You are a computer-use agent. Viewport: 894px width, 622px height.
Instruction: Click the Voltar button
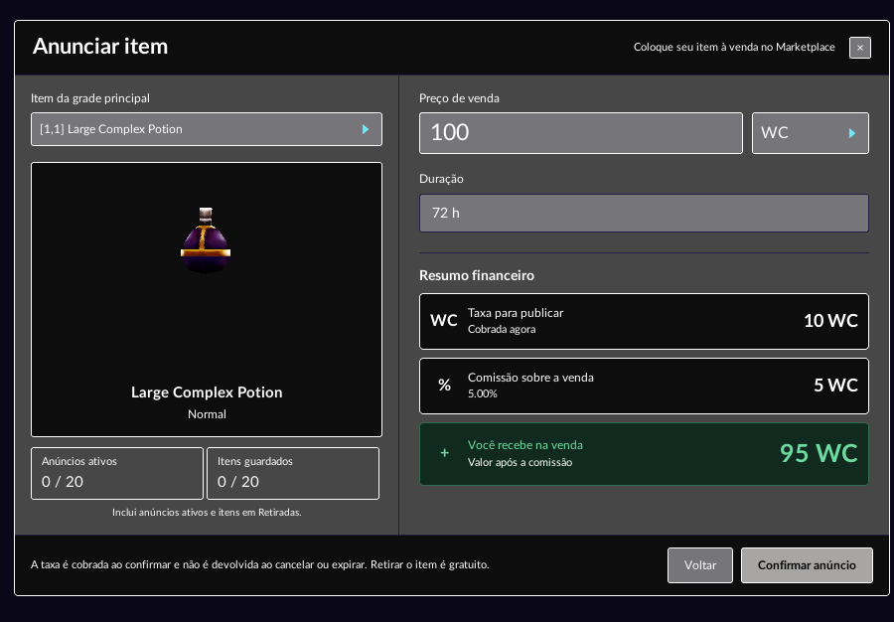click(x=700, y=565)
